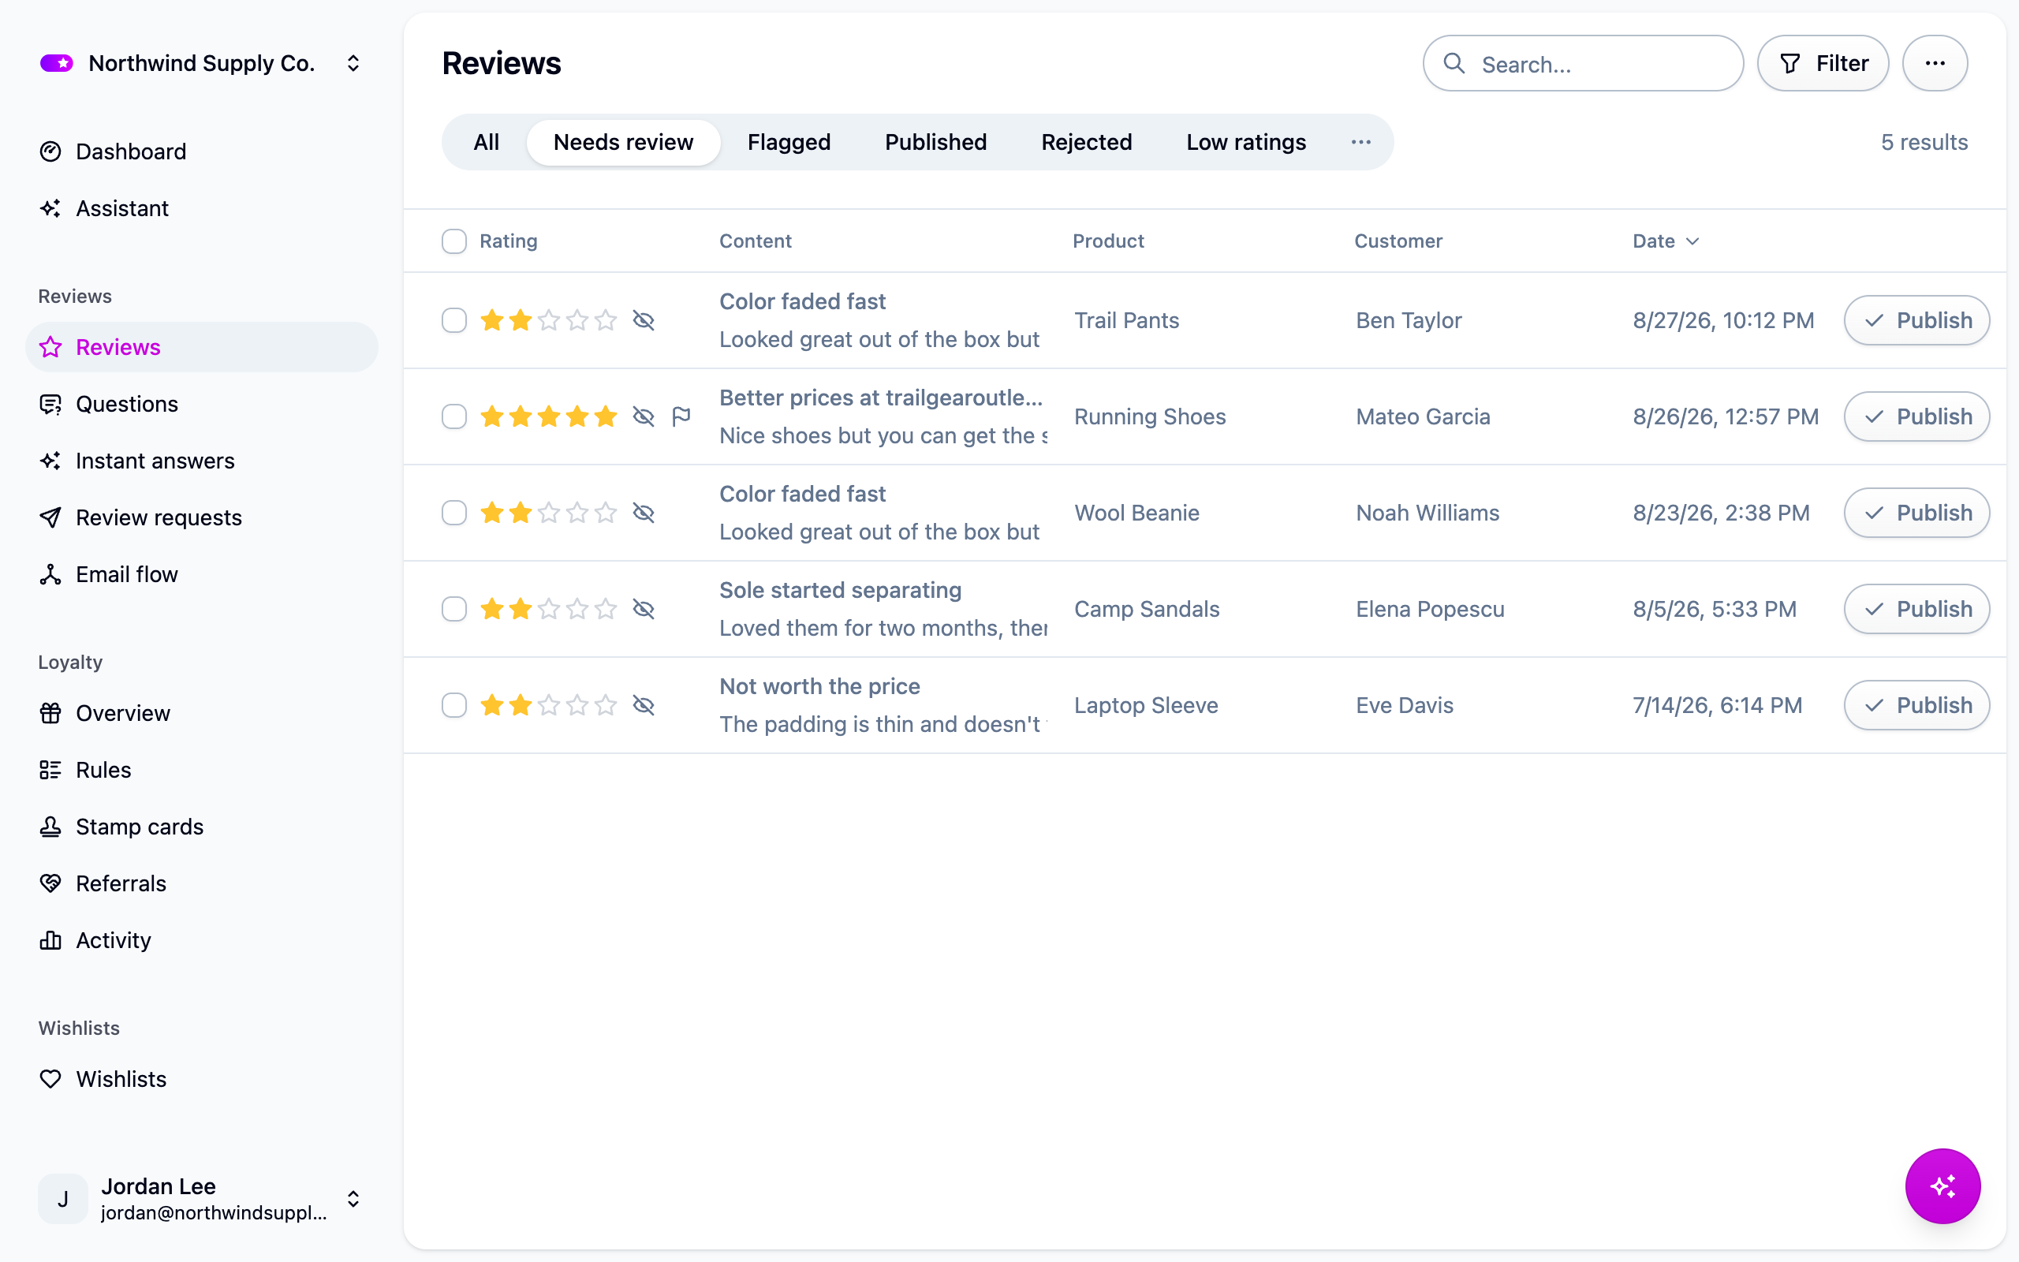Select the Needs review tab

[623, 142]
